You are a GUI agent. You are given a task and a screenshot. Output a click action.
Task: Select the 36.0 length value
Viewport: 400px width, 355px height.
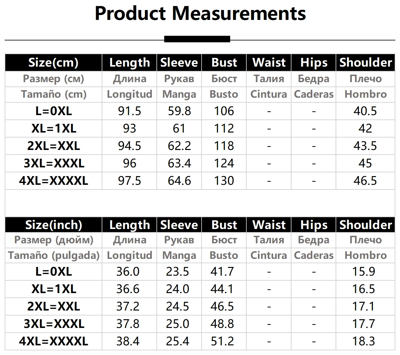[x=128, y=272]
